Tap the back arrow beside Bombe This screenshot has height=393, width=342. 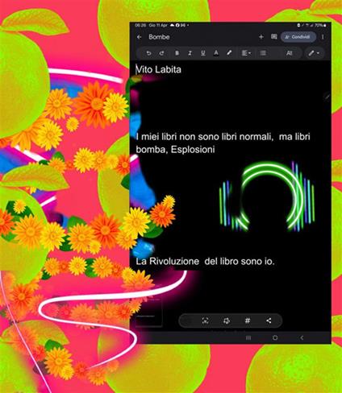[139, 37]
